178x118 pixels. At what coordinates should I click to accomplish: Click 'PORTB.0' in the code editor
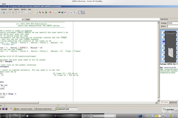24,48
